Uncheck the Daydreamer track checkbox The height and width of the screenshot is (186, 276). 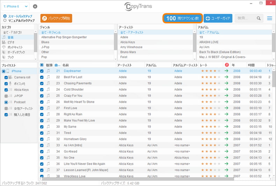click(x=42, y=71)
